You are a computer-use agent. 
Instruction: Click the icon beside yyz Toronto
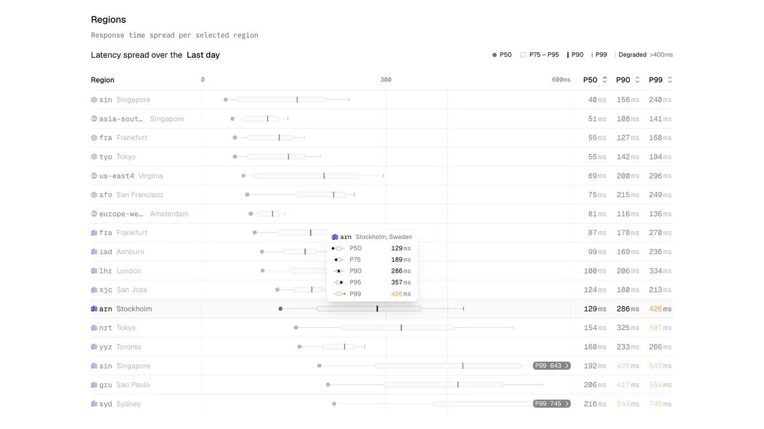pos(94,347)
